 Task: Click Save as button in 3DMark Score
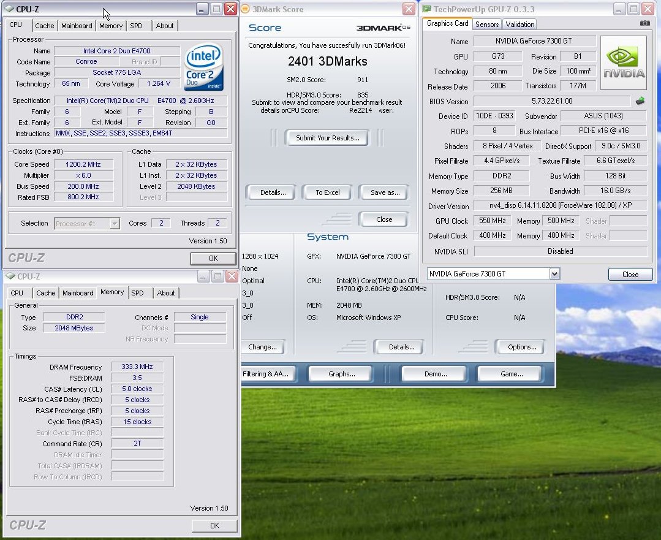(385, 192)
